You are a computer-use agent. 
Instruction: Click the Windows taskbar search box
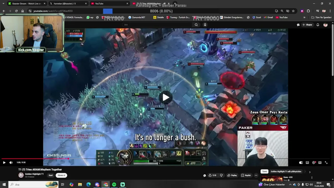pyautogui.click(x=33, y=185)
